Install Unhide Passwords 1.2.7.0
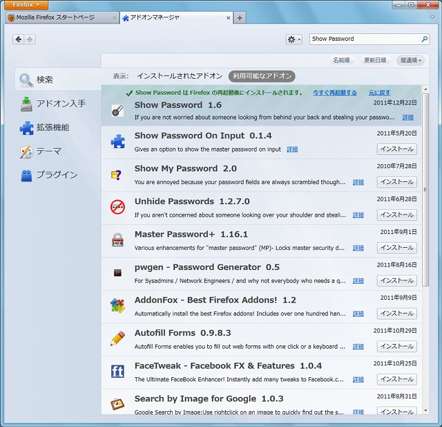 (397, 215)
